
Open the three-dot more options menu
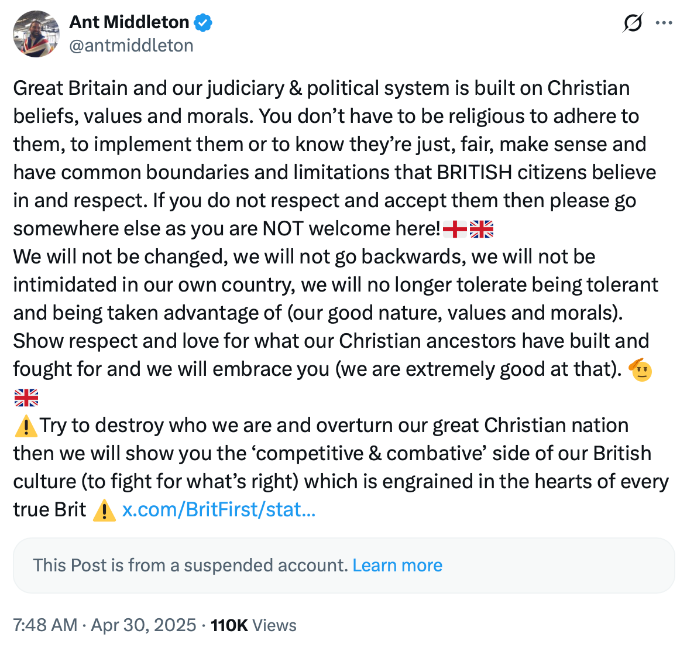coord(664,23)
